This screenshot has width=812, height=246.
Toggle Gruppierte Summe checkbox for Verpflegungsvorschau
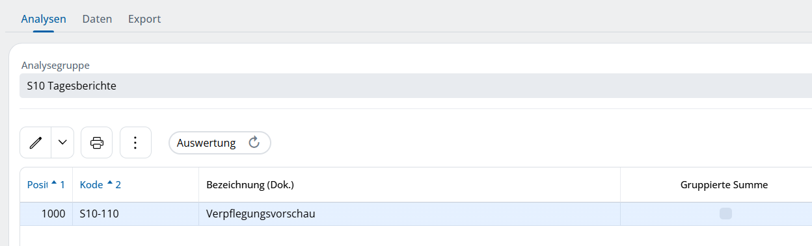coord(725,214)
